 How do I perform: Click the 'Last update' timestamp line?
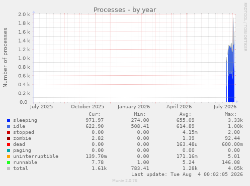pos(187,174)
